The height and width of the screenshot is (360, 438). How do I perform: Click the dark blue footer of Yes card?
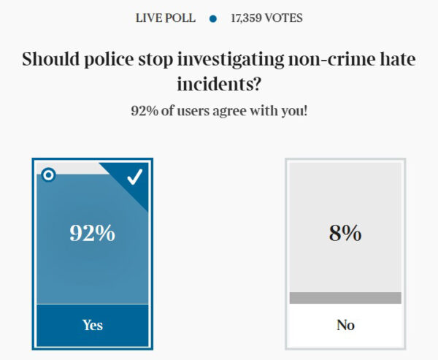(x=93, y=326)
